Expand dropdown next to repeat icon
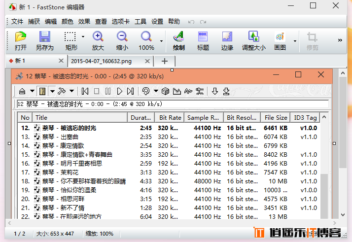This screenshot has width=352, height=242. [156, 91]
